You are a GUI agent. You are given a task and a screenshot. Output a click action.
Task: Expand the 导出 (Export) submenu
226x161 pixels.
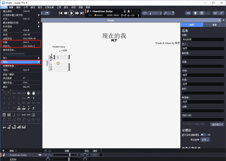pos(20,62)
